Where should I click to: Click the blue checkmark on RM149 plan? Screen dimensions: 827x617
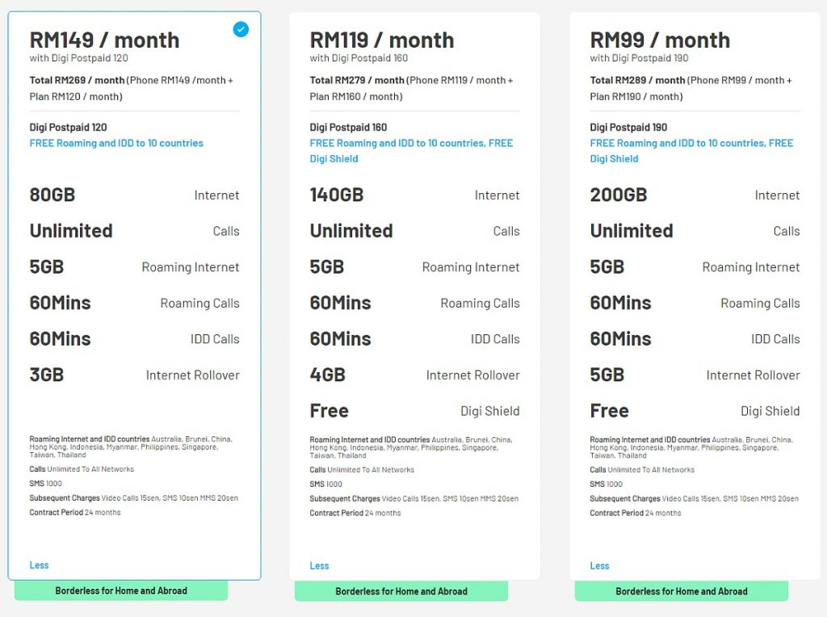click(241, 30)
